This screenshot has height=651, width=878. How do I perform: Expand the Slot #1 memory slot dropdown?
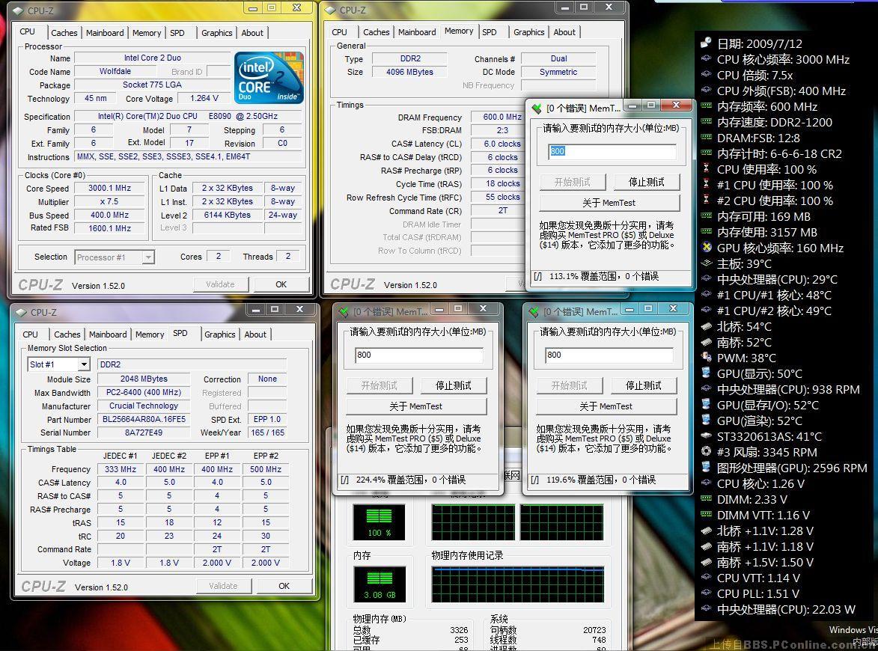83,364
